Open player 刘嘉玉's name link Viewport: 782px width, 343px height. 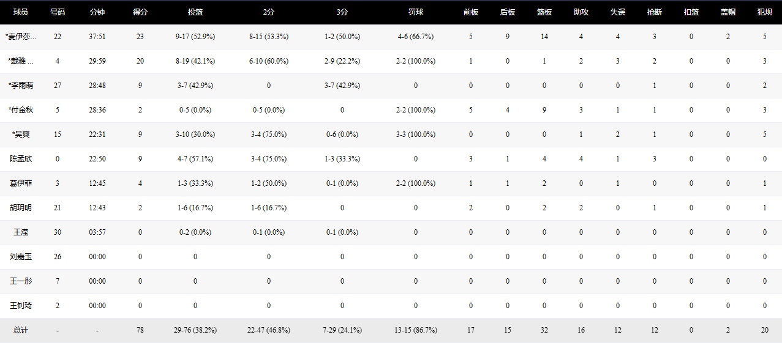click(21, 257)
